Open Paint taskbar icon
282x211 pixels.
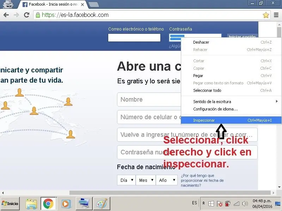pos(102,204)
